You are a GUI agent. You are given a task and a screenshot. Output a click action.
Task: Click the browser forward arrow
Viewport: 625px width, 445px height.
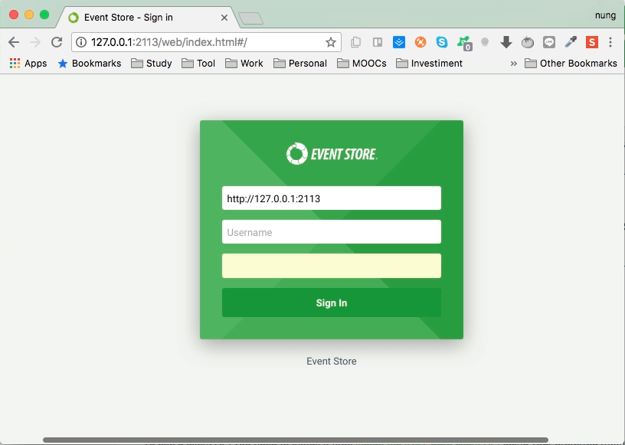pos(35,42)
